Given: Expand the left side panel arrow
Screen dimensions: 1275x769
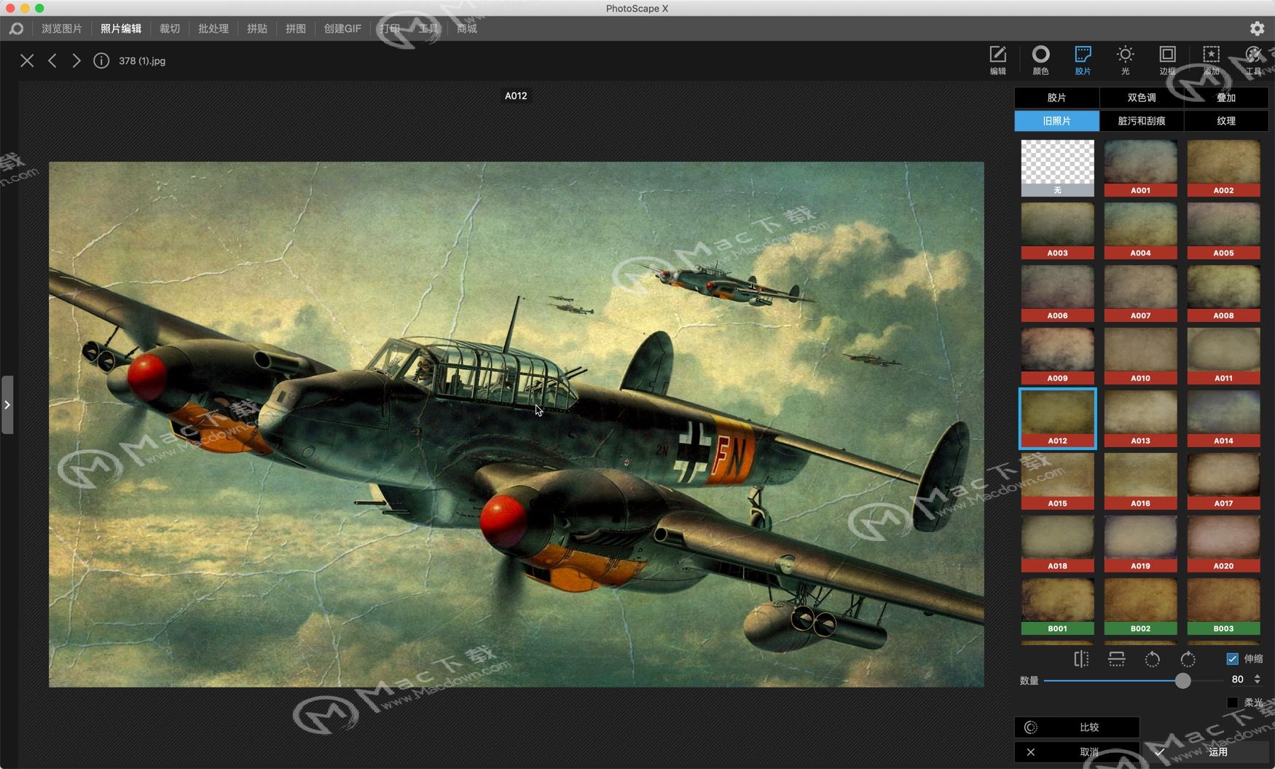Looking at the screenshot, I should tap(7, 405).
